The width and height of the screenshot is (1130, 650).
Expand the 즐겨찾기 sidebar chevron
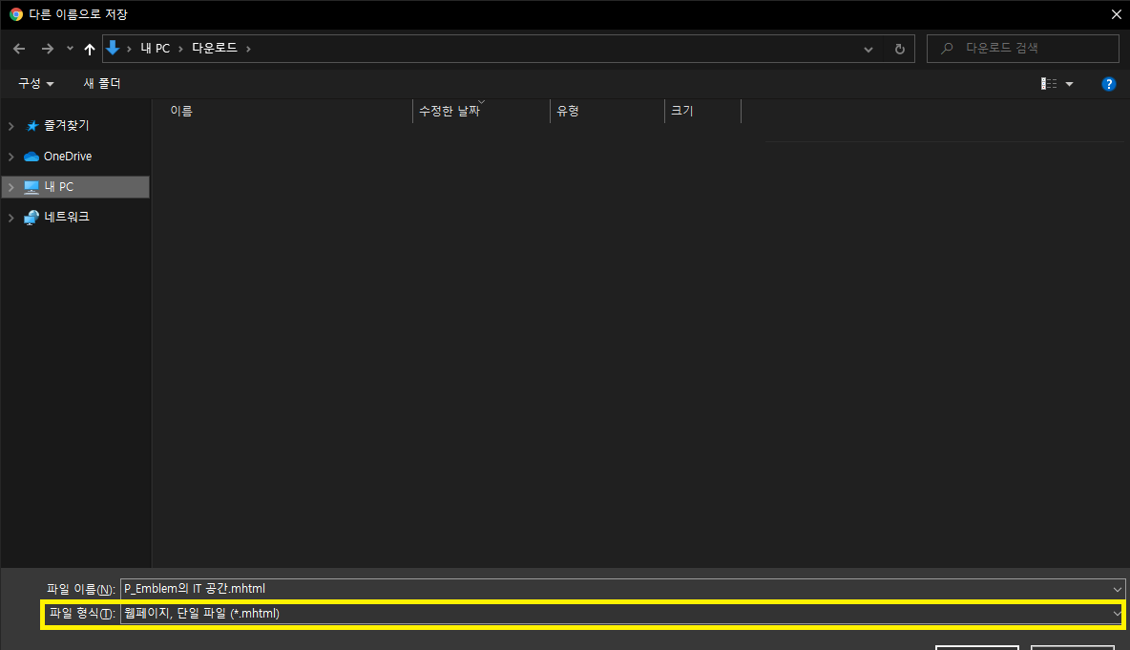coord(11,125)
